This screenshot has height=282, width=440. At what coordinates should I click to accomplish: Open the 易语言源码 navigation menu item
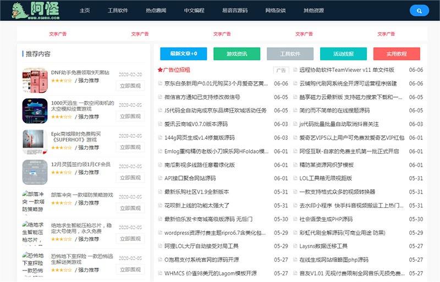[x=234, y=10]
